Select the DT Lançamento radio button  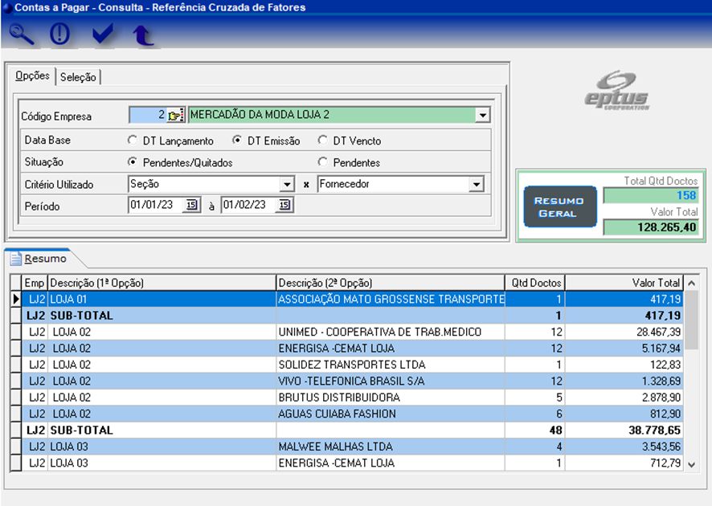point(133,141)
